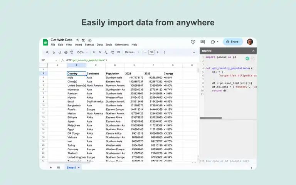Check the cloud save status icon

(90, 40)
